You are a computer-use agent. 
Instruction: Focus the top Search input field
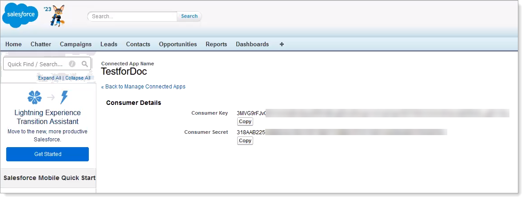click(x=133, y=16)
